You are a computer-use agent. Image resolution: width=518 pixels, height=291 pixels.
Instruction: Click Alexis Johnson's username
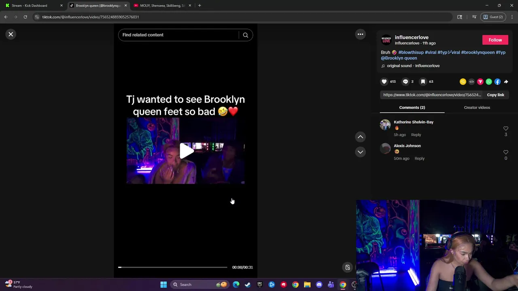tap(407, 146)
